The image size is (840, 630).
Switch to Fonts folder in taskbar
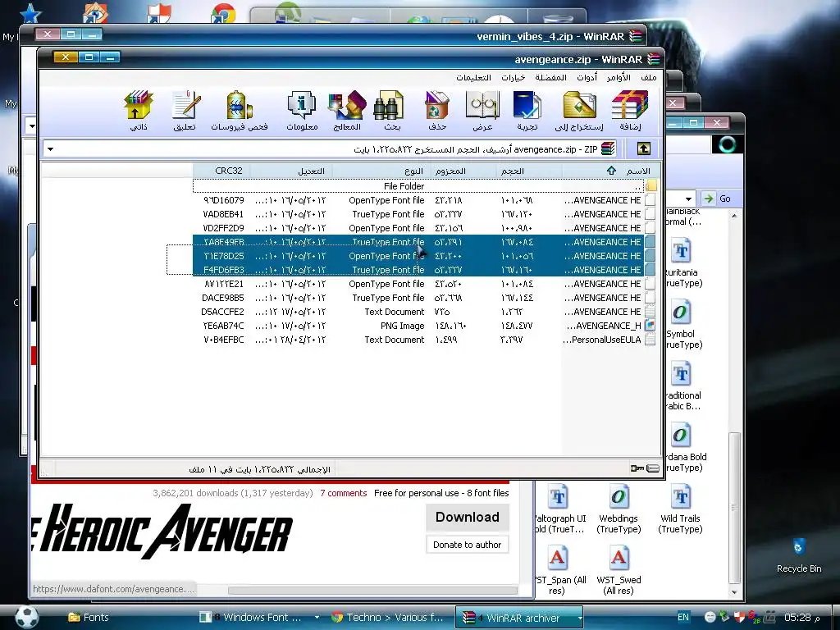pyautogui.click(x=89, y=617)
